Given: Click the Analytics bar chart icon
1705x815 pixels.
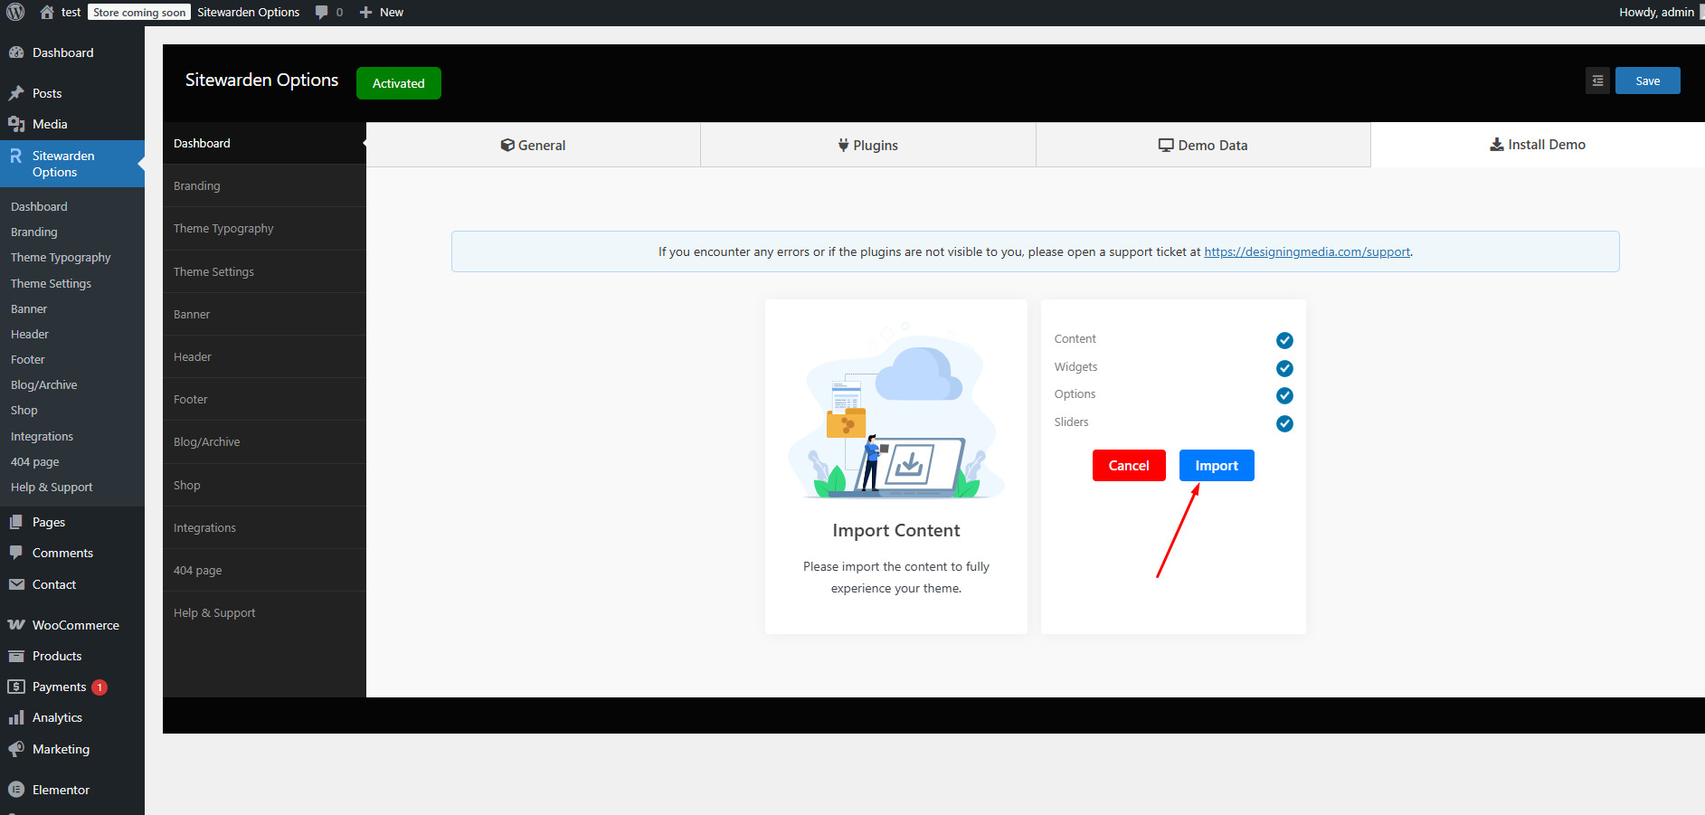Looking at the screenshot, I should click(x=16, y=717).
